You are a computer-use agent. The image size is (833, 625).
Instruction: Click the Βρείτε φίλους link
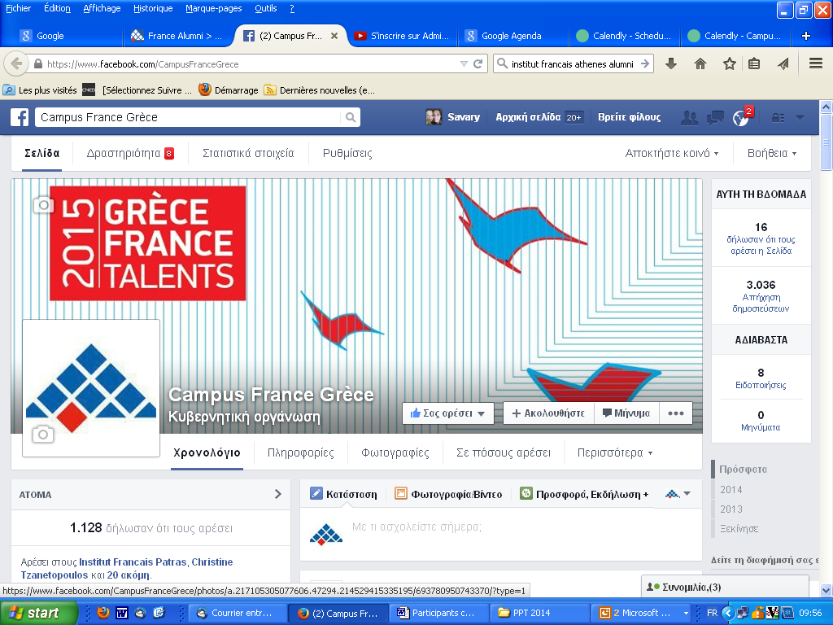tap(630, 117)
